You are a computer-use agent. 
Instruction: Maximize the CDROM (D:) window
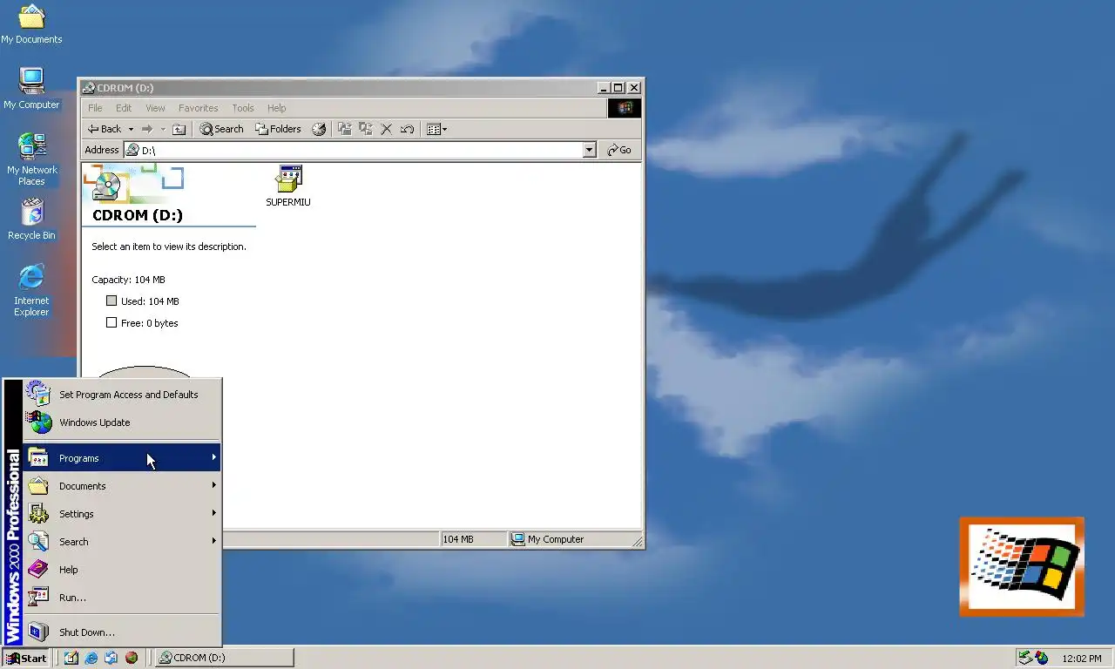(618, 87)
